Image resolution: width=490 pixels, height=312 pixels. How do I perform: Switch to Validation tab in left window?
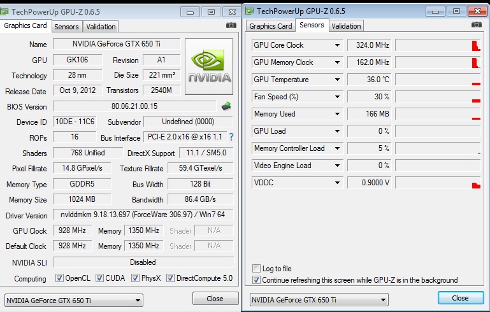tap(101, 27)
